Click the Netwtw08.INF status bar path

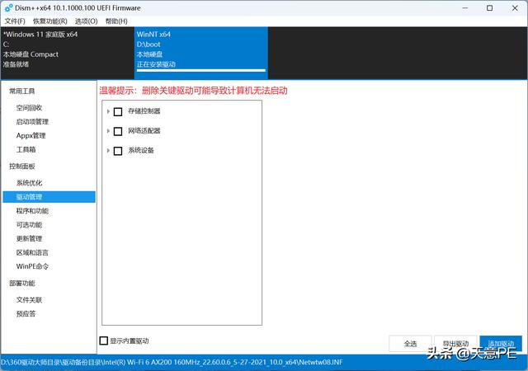tap(172, 362)
